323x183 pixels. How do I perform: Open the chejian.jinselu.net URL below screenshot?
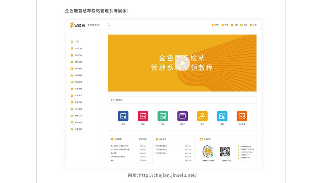click(x=168, y=175)
